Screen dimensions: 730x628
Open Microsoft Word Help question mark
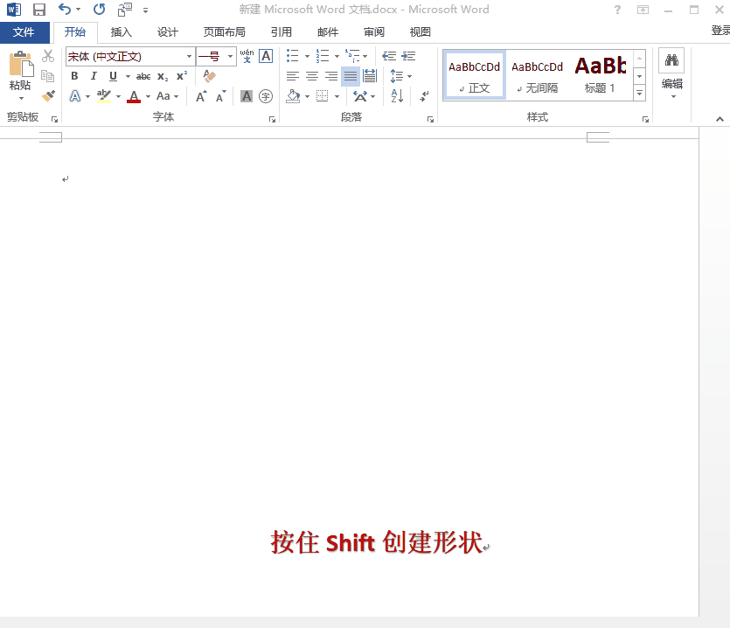click(617, 10)
